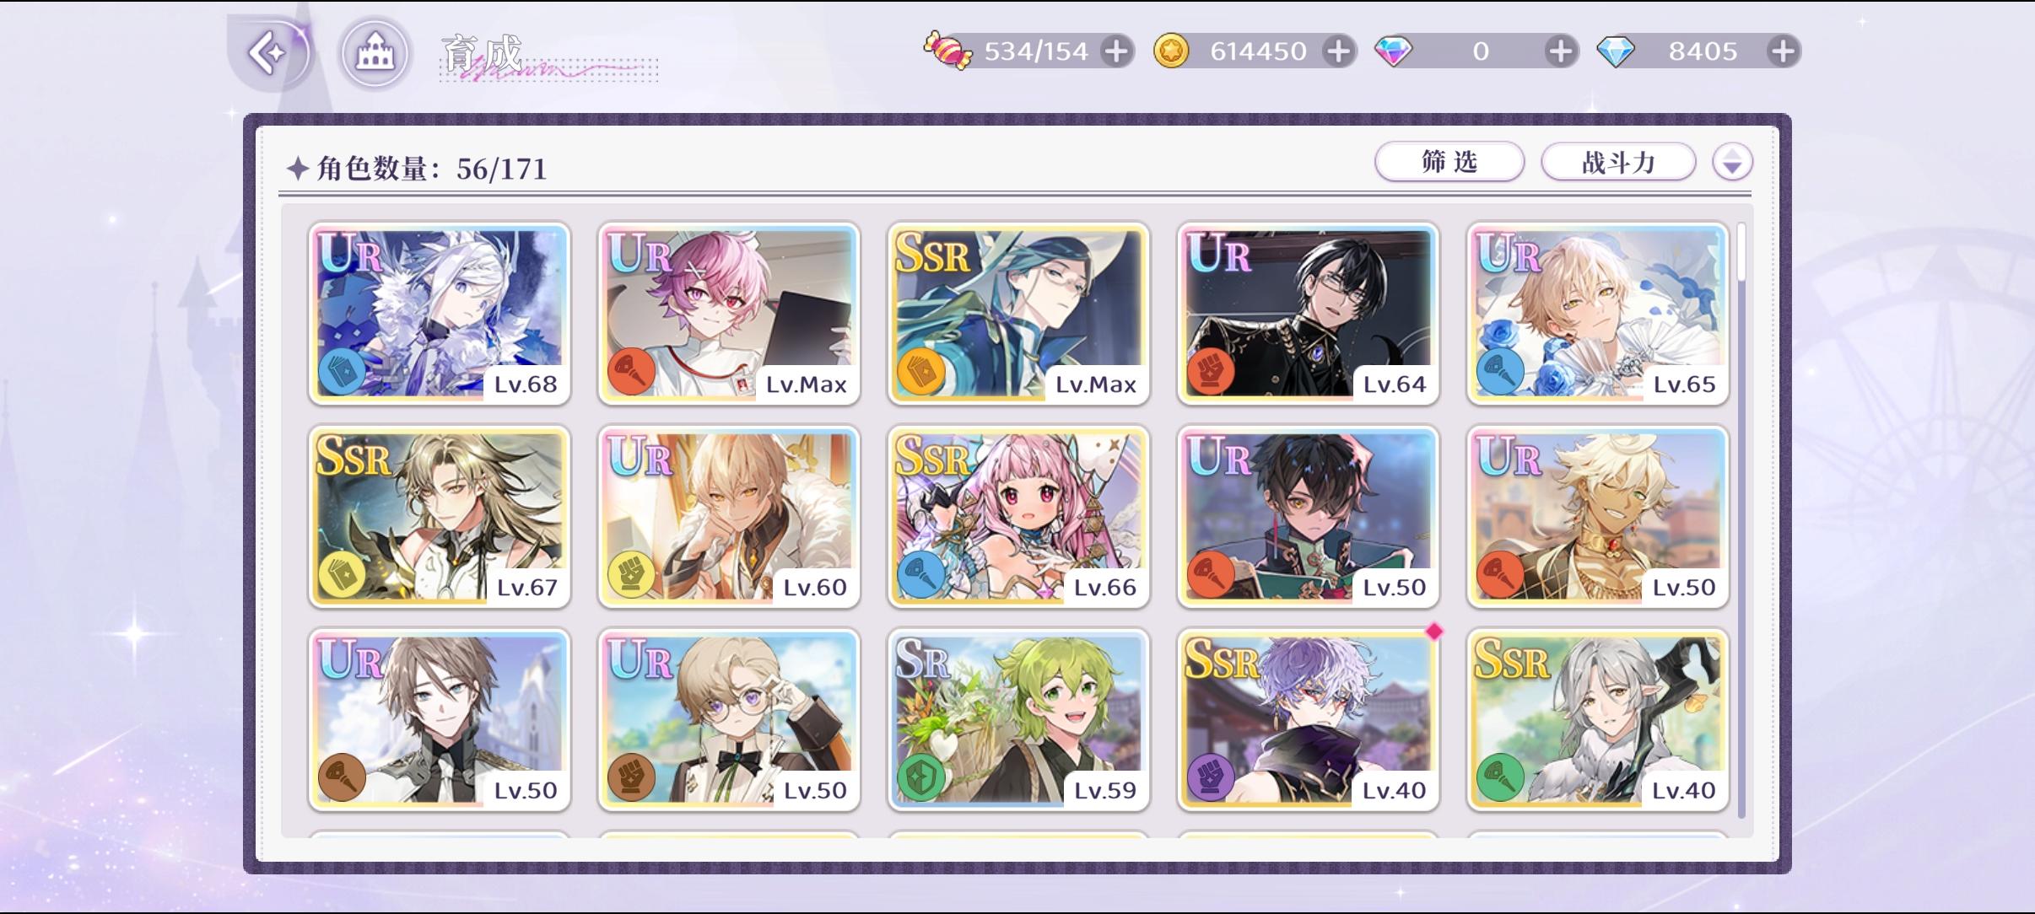2035x914 pixels.
Task: Add candy stamina with plus icon
Action: pos(1116,51)
